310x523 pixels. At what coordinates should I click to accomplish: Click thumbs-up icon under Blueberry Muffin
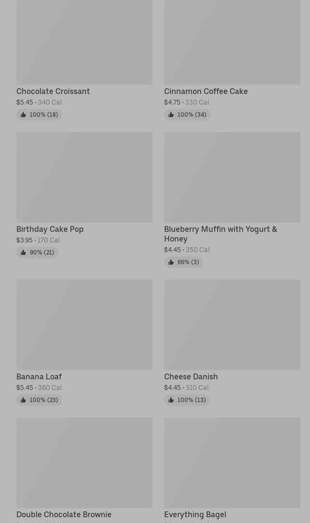click(171, 262)
